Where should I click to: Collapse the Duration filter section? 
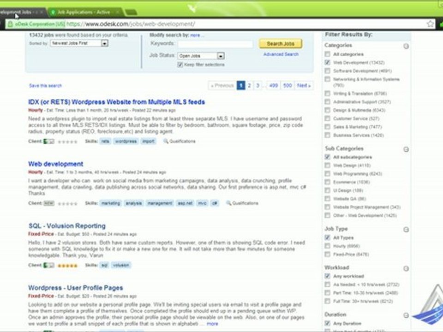406,315
